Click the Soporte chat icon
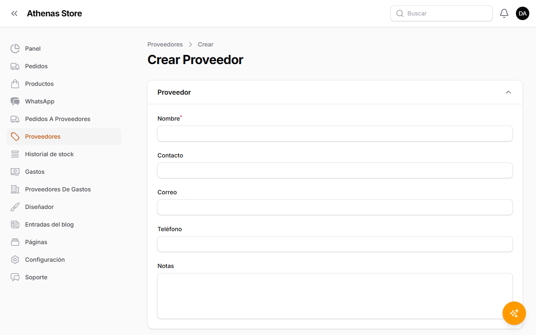The height and width of the screenshot is (335, 536). (x=15, y=277)
